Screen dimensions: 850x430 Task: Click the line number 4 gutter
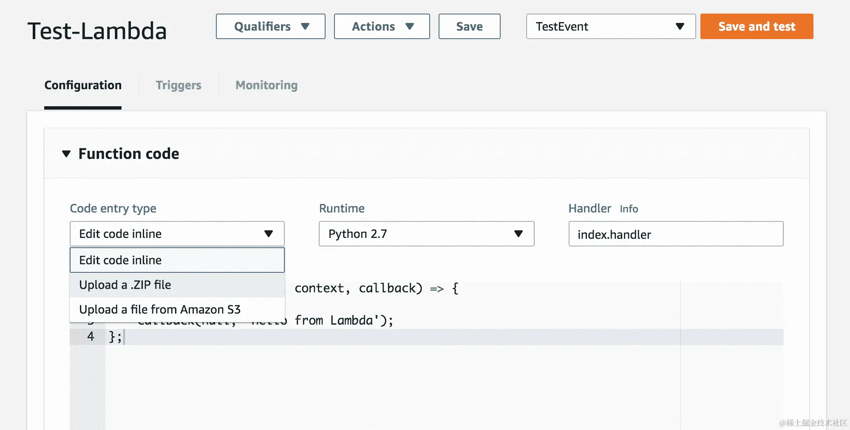91,337
